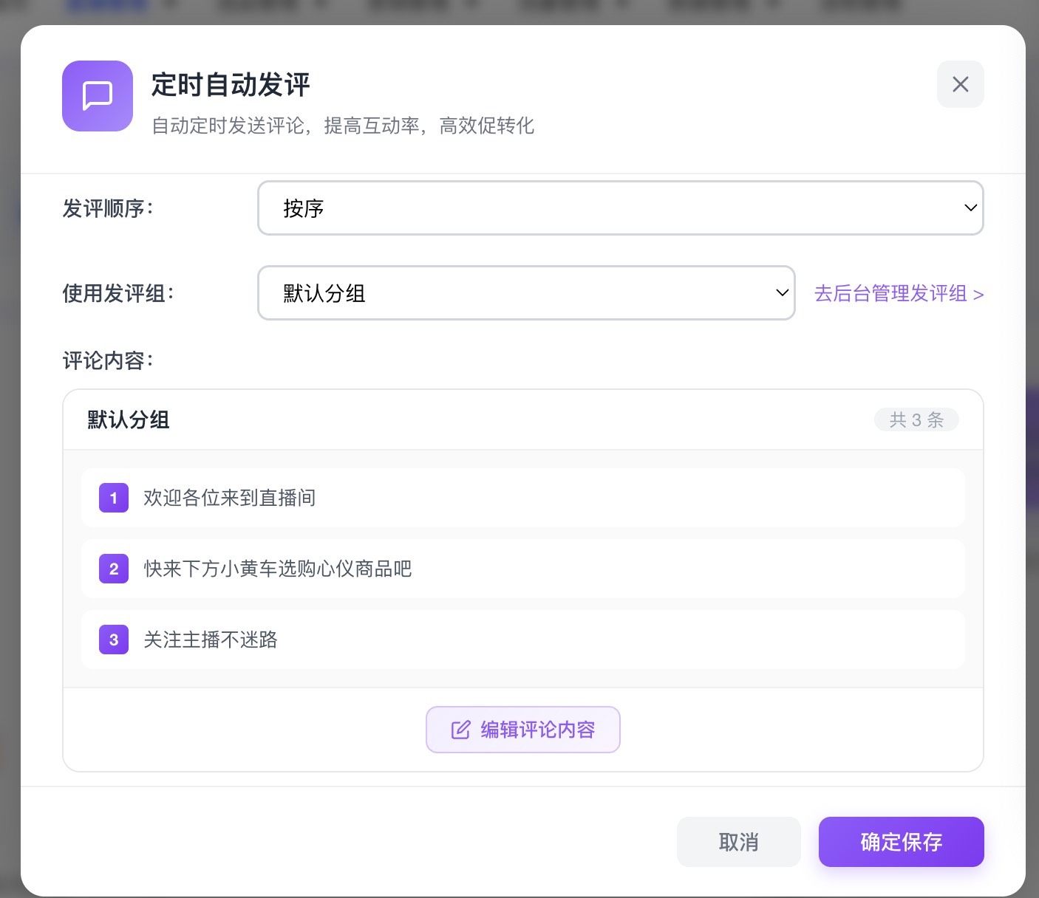Click the 默认分组 header in comment panel
Viewport: 1039px width, 898px height.
pyautogui.click(x=129, y=419)
